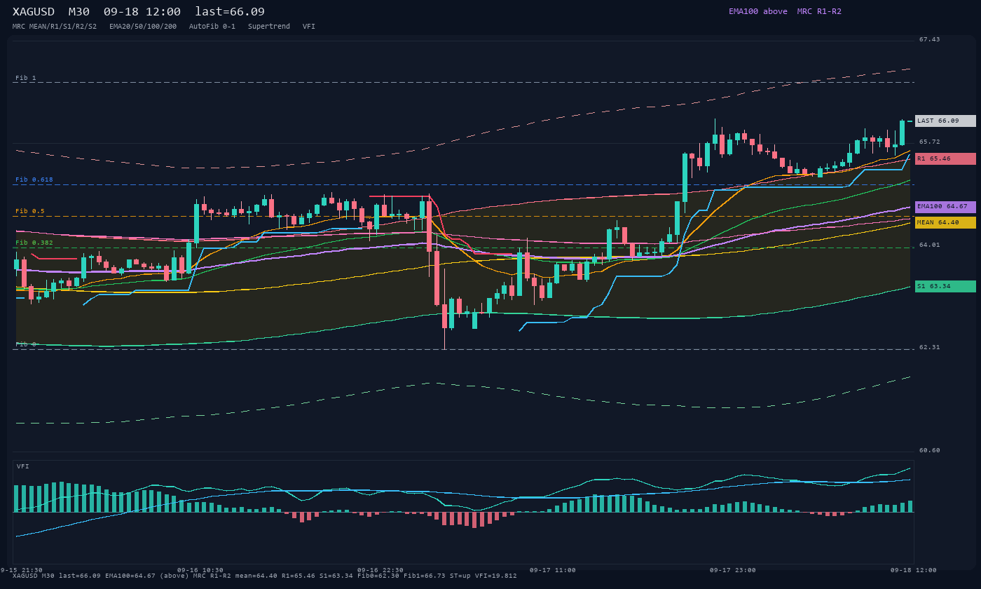Click the last=66.09 header value
981x589 pixels.
pyautogui.click(x=230, y=11)
